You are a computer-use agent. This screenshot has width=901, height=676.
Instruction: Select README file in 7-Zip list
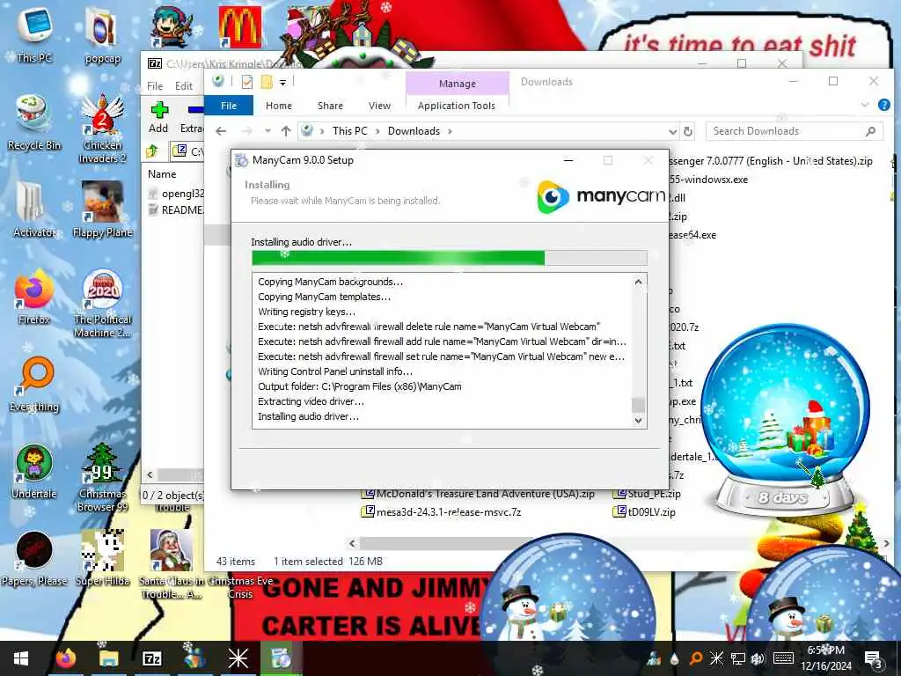click(176, 210)
